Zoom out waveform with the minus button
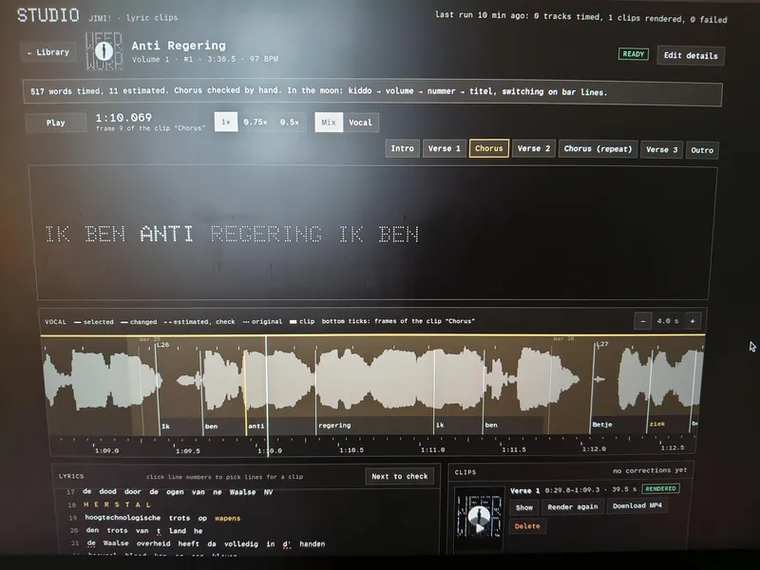 tap(643, 321)
